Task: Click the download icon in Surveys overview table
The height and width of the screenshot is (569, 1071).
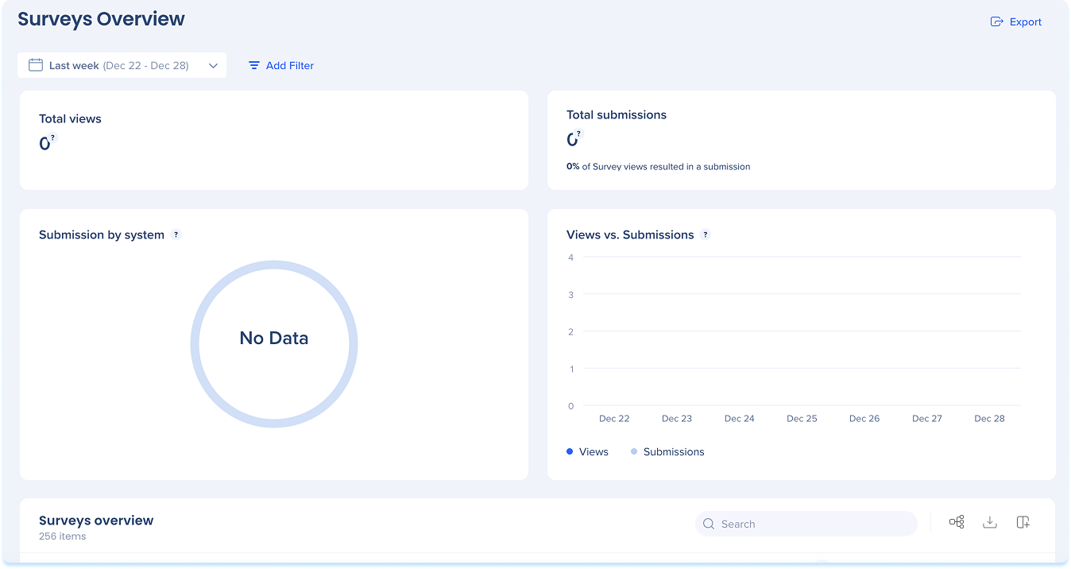Action: 990,522
